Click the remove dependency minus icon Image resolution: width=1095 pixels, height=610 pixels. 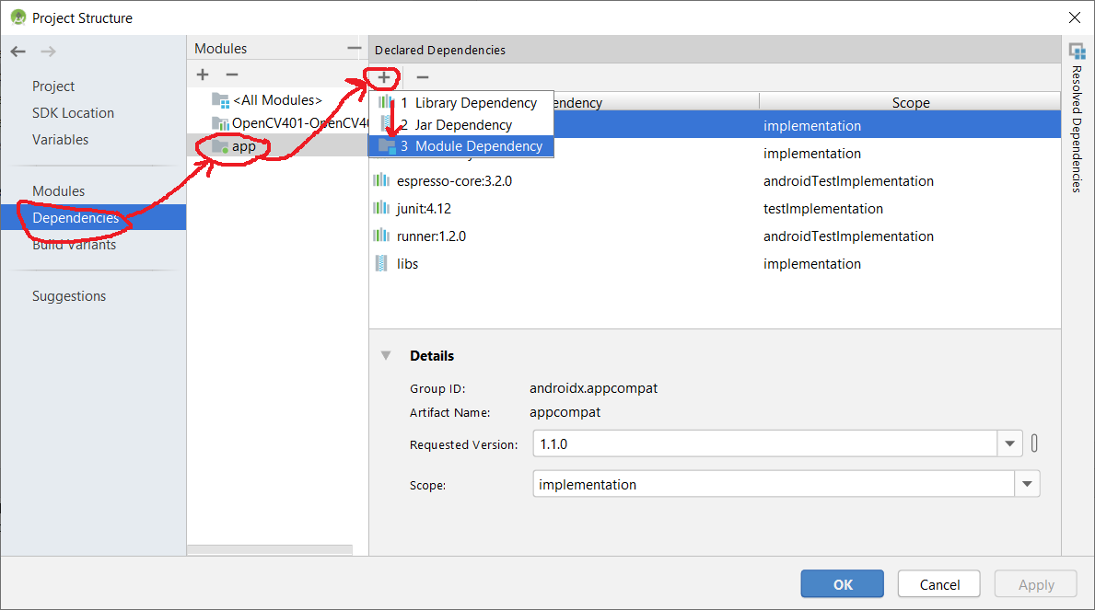(422, 77)
